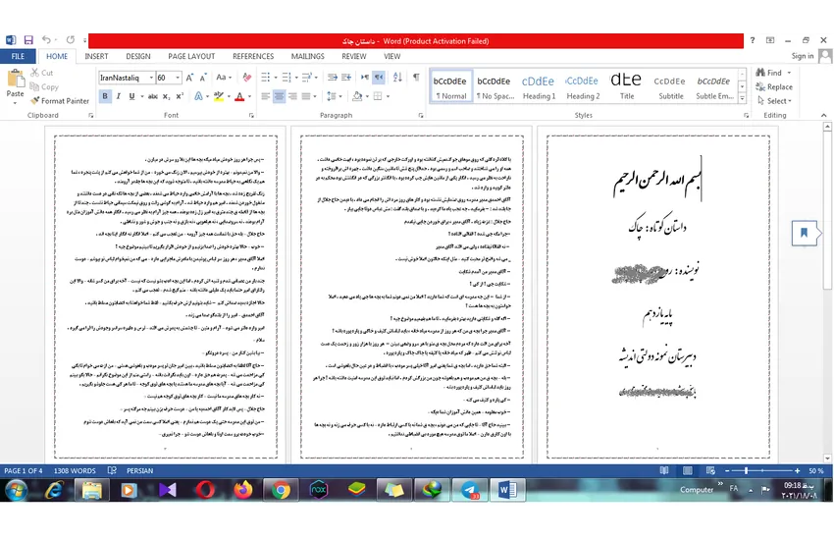
Task: Open the font size dropdown
Action: (x=178, y=78)
